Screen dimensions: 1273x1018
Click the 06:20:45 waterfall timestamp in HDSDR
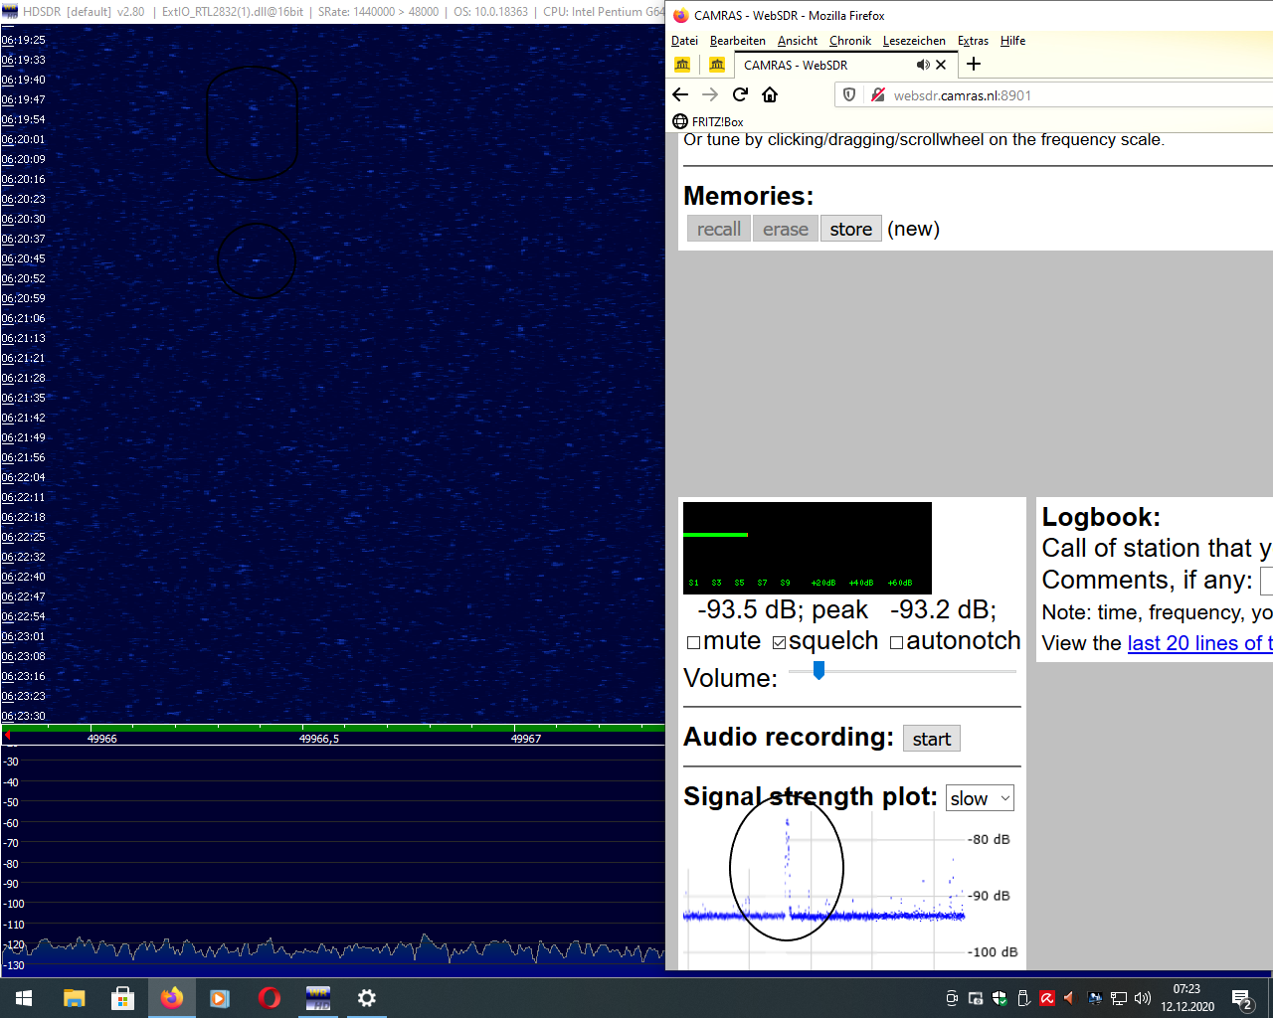tap(23, 258)
